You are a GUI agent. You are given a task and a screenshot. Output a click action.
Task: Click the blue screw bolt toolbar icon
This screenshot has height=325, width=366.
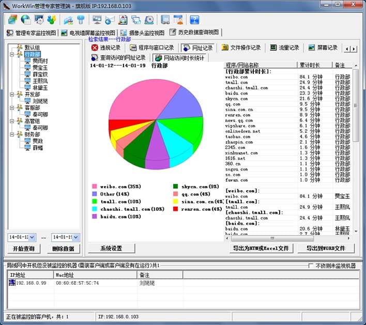[81, 20]
